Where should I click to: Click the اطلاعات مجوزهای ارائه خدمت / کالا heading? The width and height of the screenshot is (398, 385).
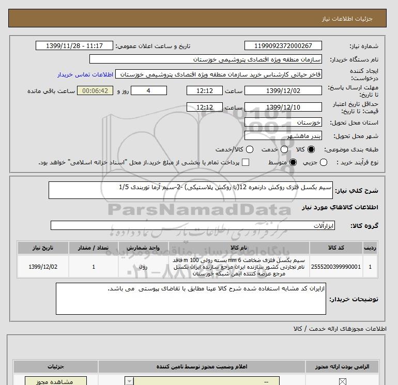point(340,329)
